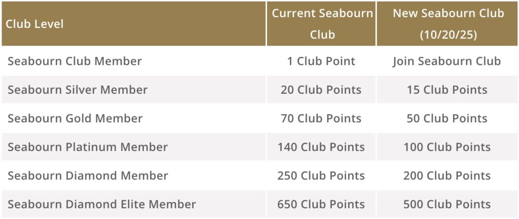Select the "15 Club Points" cell
519x219 pixels.
pyautogui.click(x=447, y=90)
